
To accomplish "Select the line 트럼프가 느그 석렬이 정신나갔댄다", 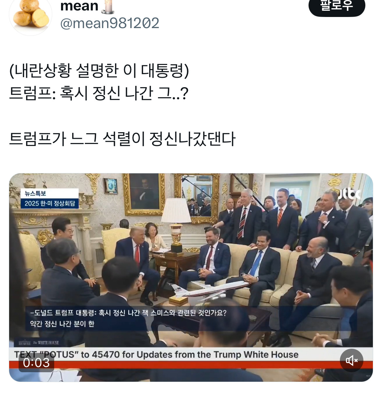I will click(x=122, y=138).
